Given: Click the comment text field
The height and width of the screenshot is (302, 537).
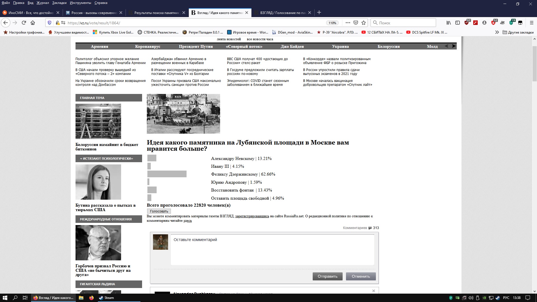Looking at the screenshot, I should pos(272,250).
